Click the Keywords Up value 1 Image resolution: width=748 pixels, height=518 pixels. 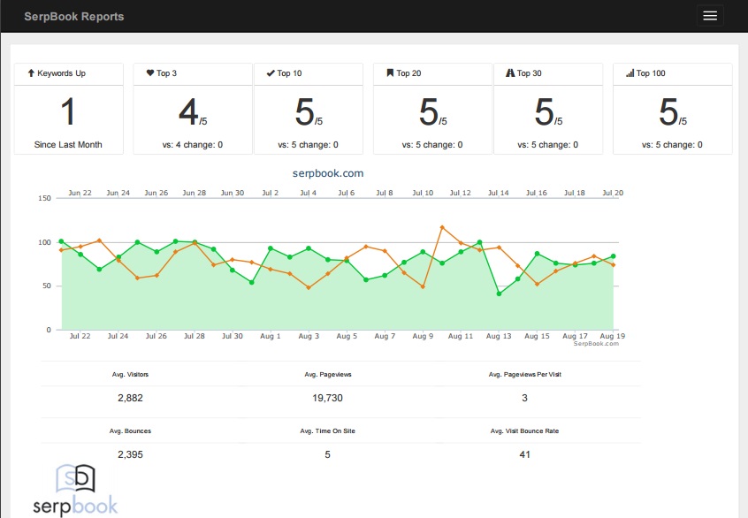[x=68, y=111]
